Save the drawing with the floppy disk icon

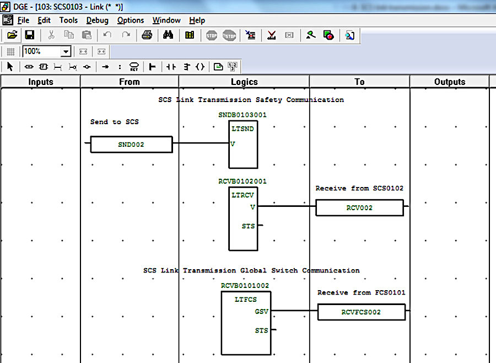pos(30,35)
